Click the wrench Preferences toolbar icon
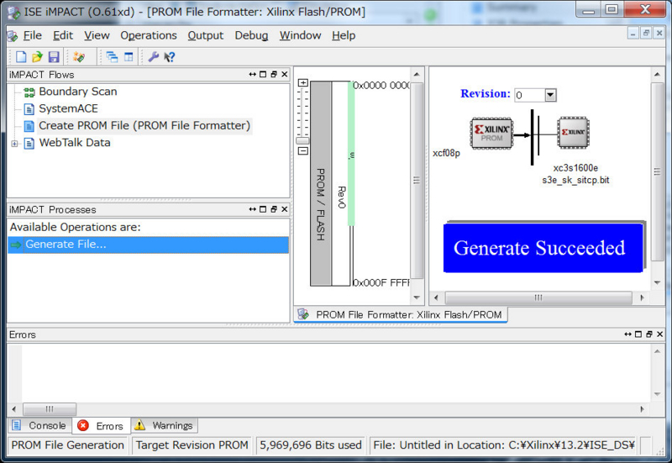672x463 pixels. click(153, 56)
